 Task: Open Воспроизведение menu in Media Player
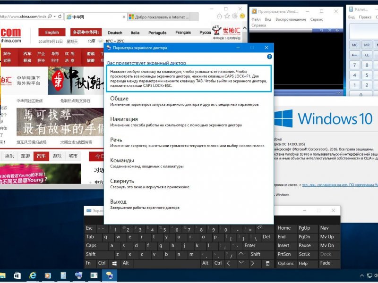pyautogui.click(x=291, y=19)
